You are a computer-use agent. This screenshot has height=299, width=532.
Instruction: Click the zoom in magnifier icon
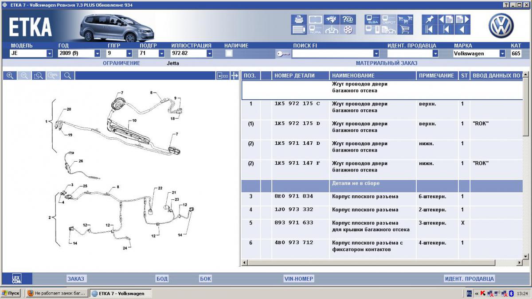coord(10,76)
